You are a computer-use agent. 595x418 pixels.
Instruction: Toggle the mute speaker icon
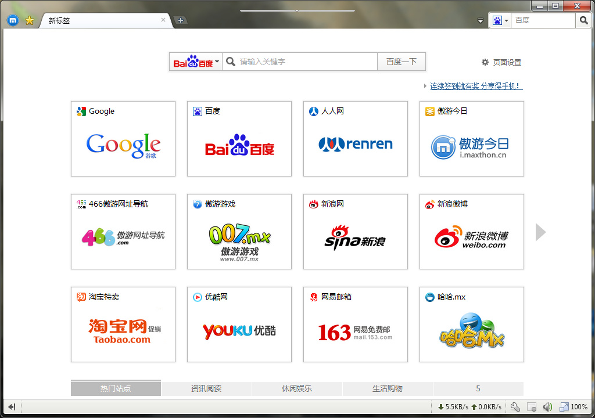[547, 407]
